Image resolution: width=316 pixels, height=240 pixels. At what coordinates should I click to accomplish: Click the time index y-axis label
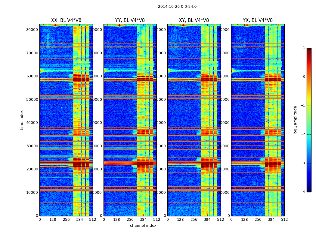pos(22,120)
